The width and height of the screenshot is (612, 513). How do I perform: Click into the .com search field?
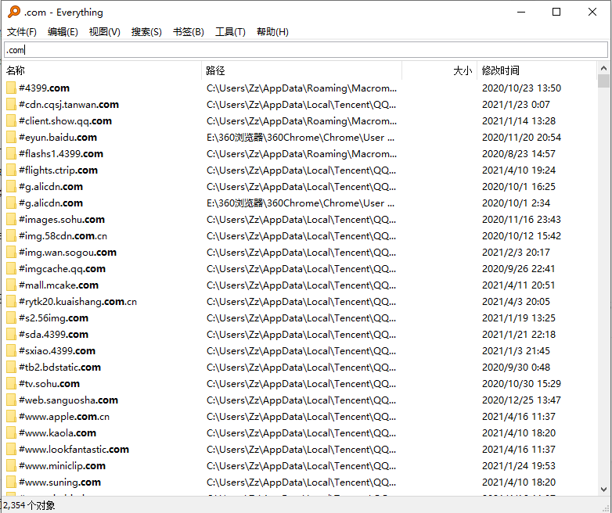306,50
